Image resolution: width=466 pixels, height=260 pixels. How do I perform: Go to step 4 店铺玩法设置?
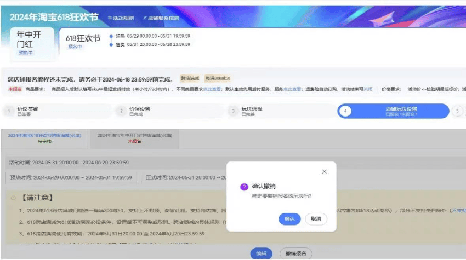coord(393,111)
